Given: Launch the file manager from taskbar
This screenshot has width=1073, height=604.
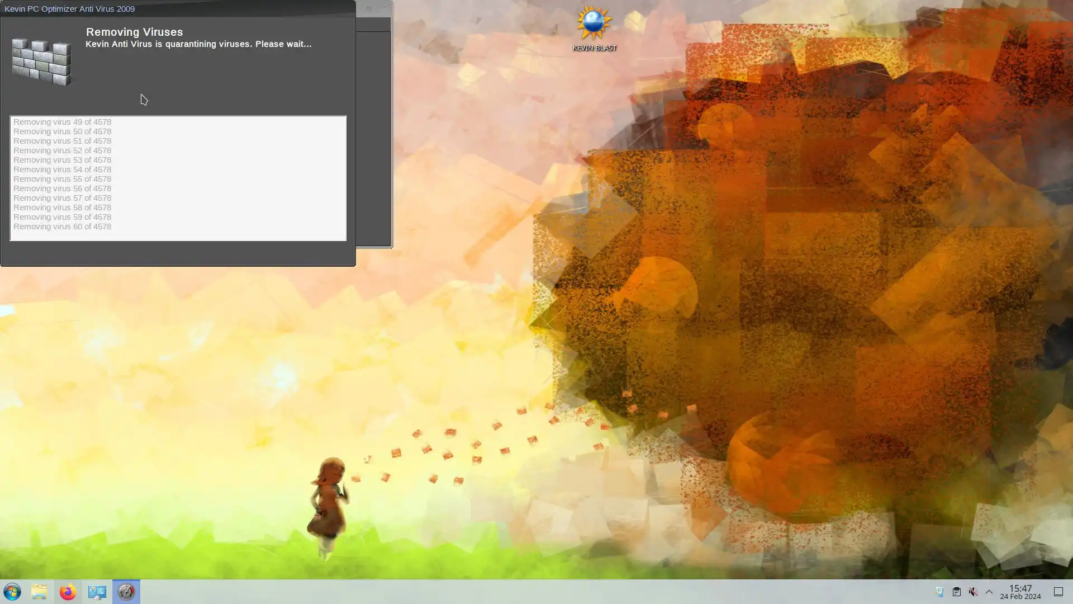Looking at the screenshot, I should tap(39, 592).
